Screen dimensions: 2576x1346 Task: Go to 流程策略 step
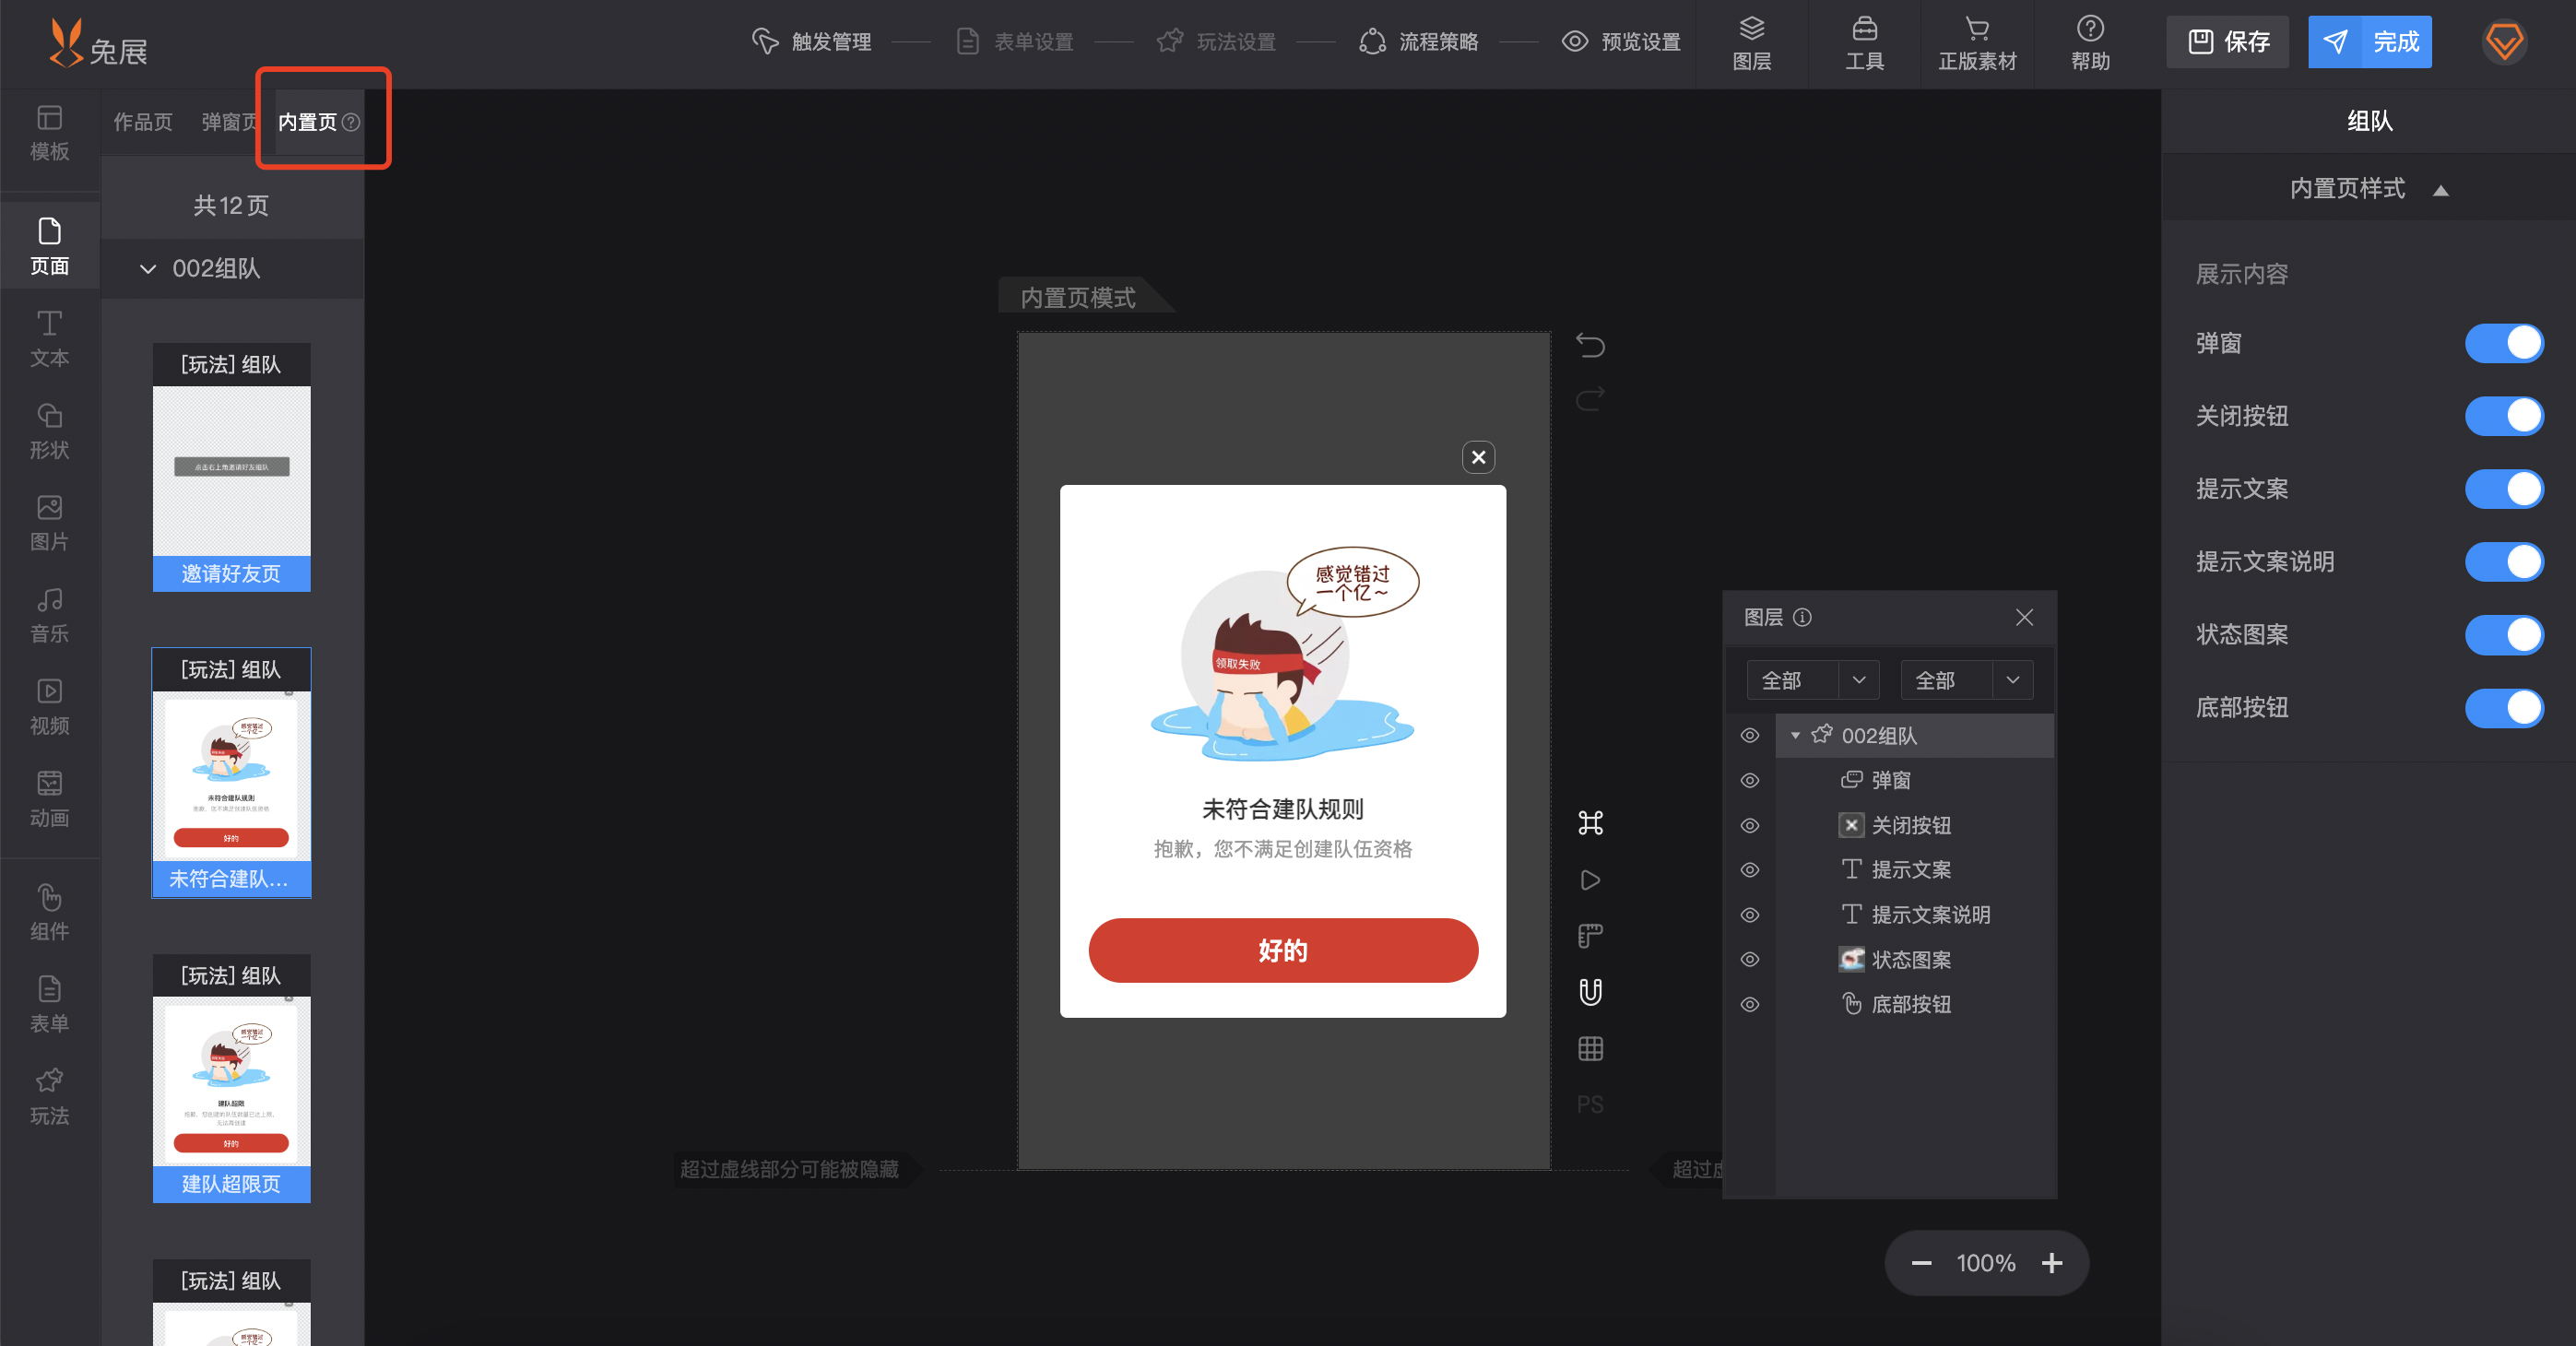[1419, 42]
